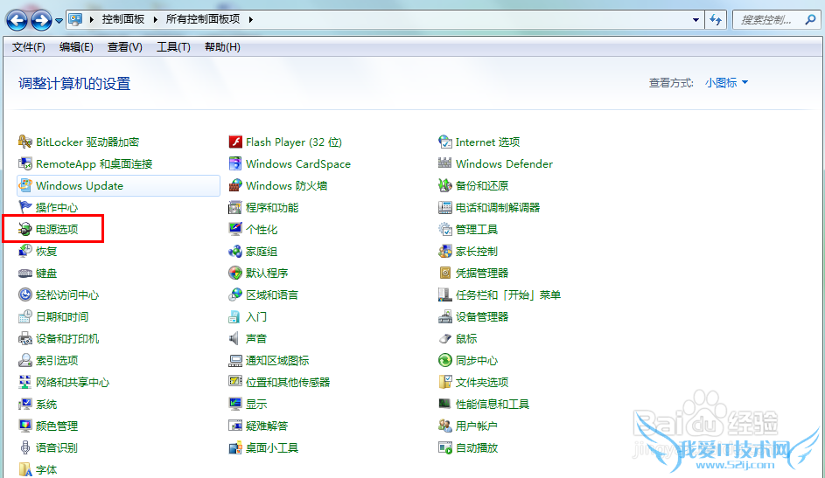
Task: Open the 编辑(E) menu
Action: point(76,47)
